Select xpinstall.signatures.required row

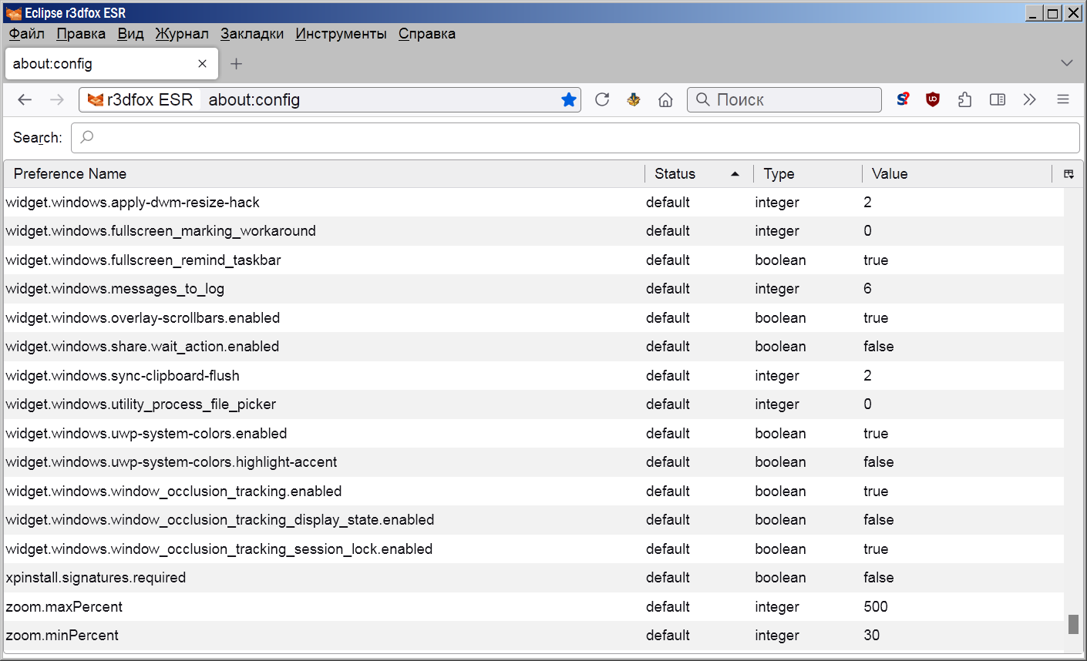[x=533, y=578]
